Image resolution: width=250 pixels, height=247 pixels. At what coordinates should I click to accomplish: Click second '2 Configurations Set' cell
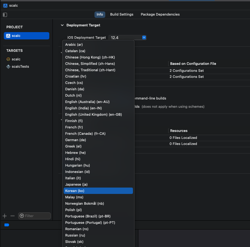click(x=186, y=77)
